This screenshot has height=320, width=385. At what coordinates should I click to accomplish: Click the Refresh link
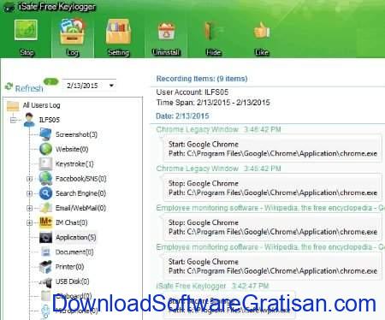click(x=25, y=88)
